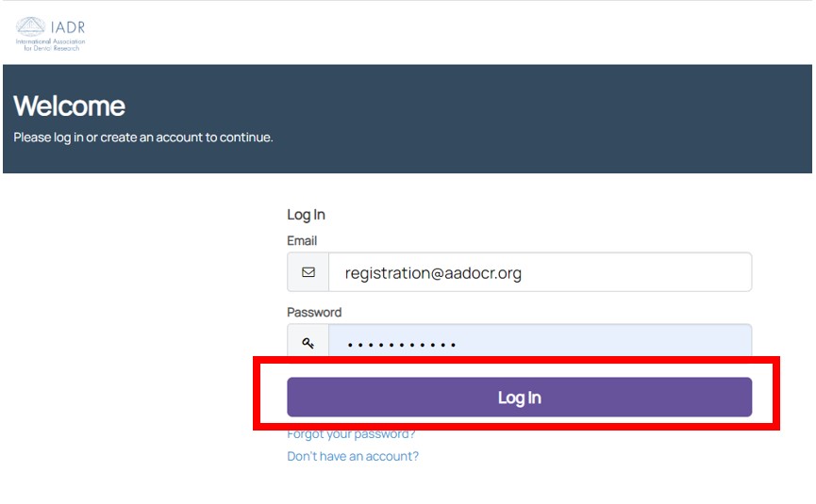Follow the "Don't have an account?" link
The width and height of the screenshot is (816, 504).
tap(353, 456)
